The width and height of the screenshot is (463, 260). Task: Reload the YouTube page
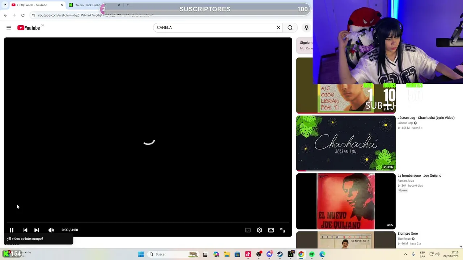23,15
